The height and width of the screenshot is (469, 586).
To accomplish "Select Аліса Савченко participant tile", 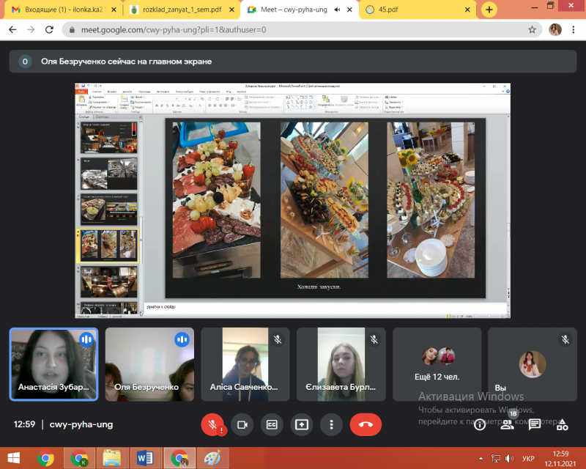I will tap(245, 364).
